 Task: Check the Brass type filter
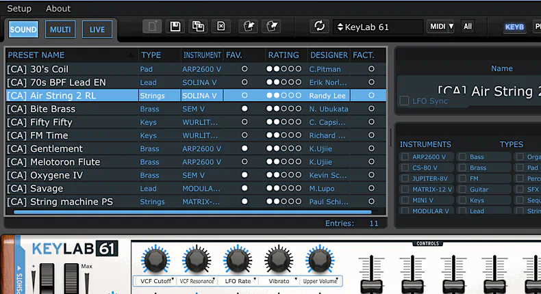[462, 168]
